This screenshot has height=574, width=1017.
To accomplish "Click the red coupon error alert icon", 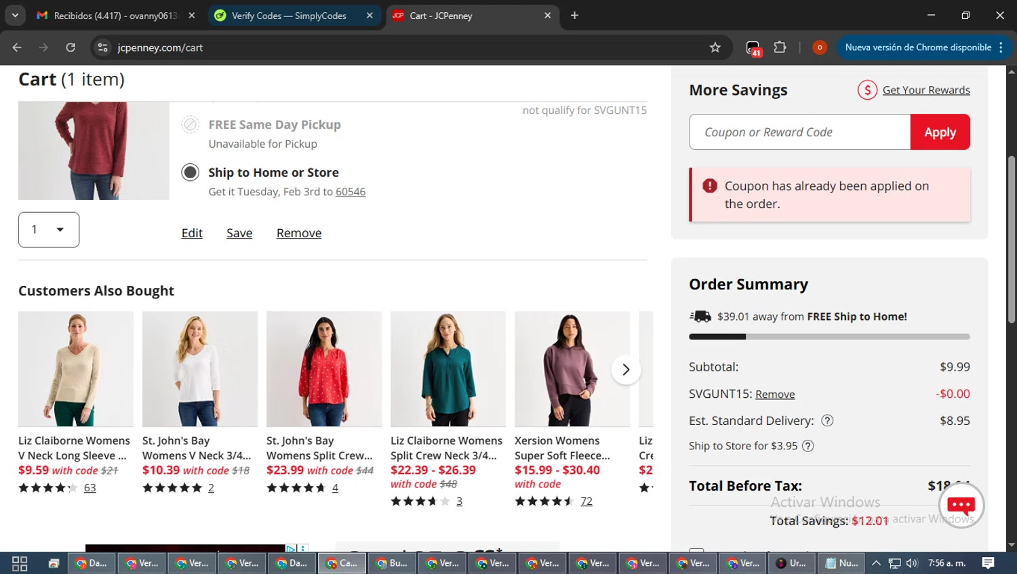I will [x=710, y=186].
